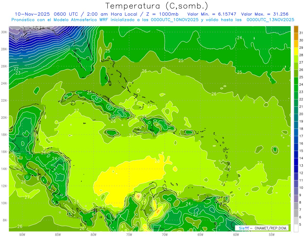
Task: Click the orange 30–31 color scale segment
Action: click(296, 37)
